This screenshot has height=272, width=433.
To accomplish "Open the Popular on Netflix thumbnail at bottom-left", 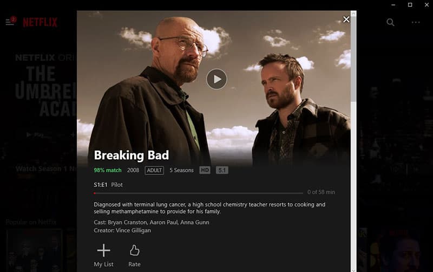I will 34,250.
